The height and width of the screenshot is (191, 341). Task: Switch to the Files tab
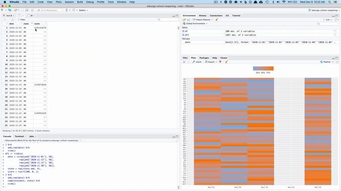pos(185,58)
